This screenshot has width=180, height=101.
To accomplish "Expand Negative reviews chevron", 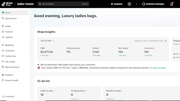I will pyautogui.click(x=123, y=91).
